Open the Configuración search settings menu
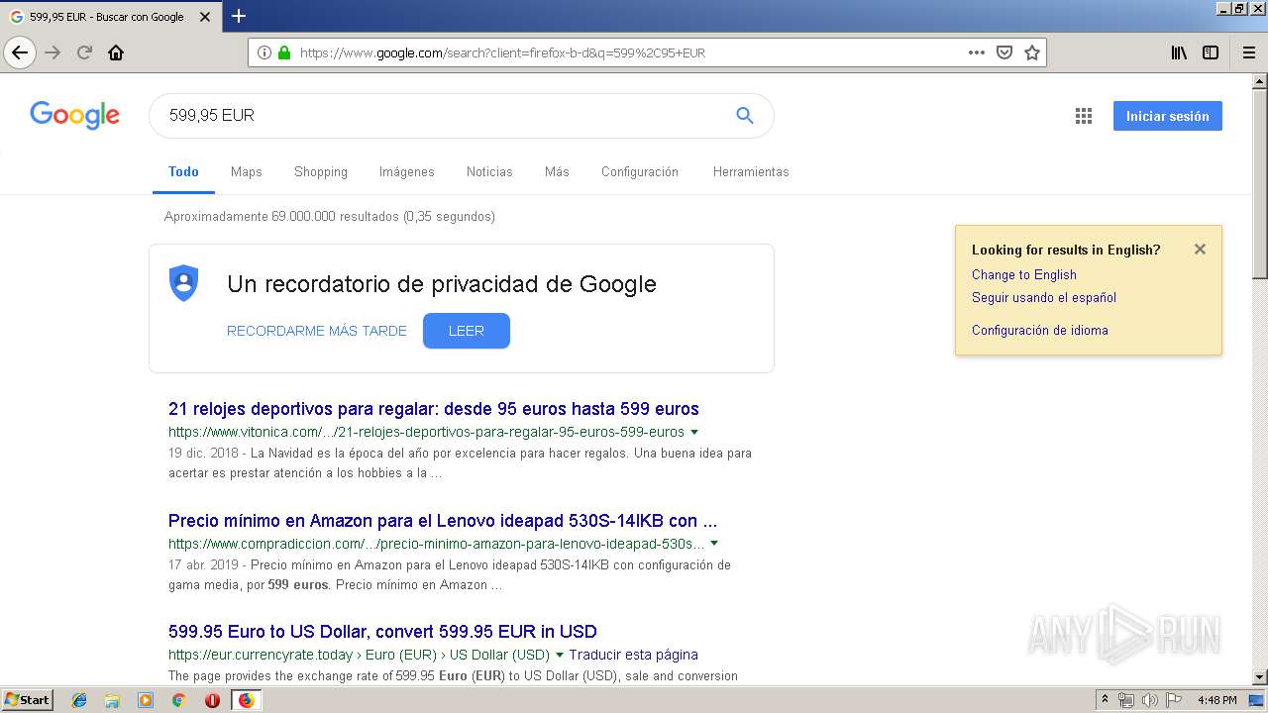 tap(640, 171)
